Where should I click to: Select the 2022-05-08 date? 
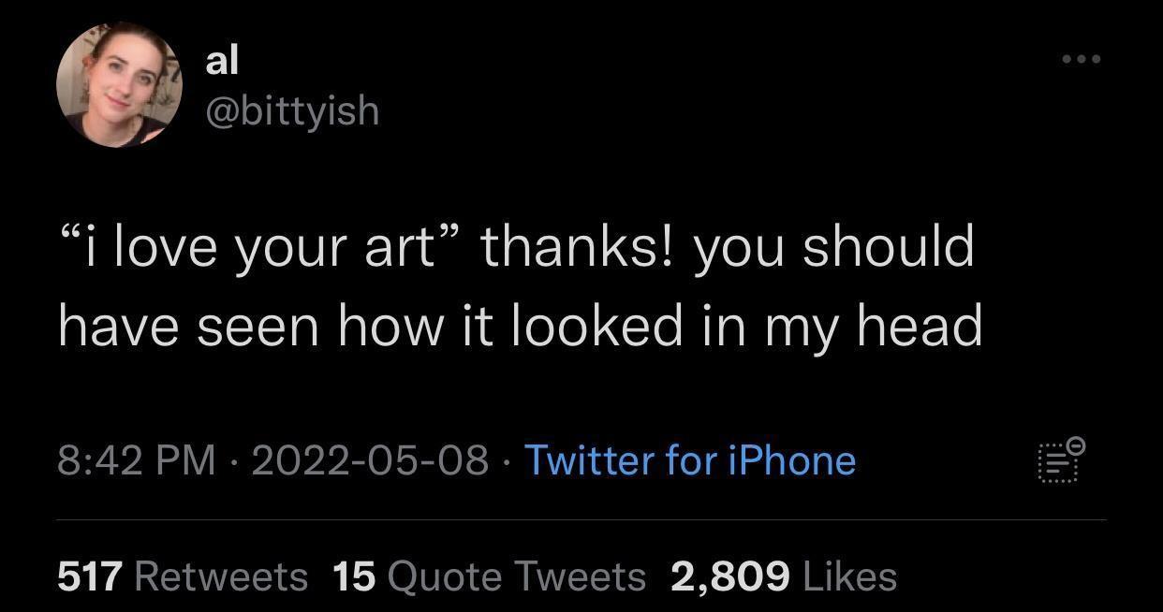370,460
